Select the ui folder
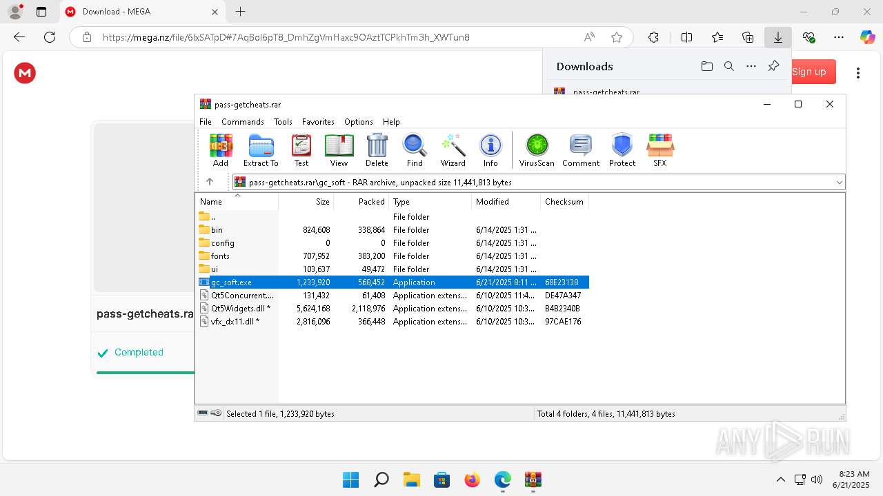 393,269
